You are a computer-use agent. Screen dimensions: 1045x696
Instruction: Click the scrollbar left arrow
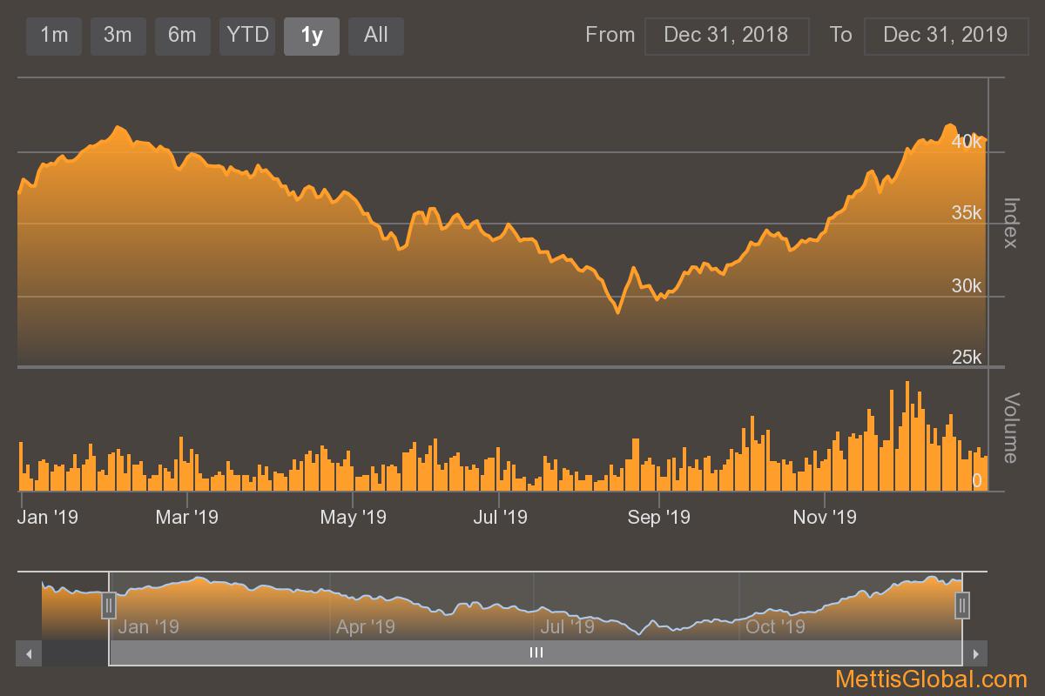coord(29,653)
